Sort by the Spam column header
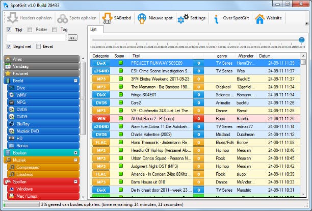Screen dimensions: 312x211 point(121,56)
